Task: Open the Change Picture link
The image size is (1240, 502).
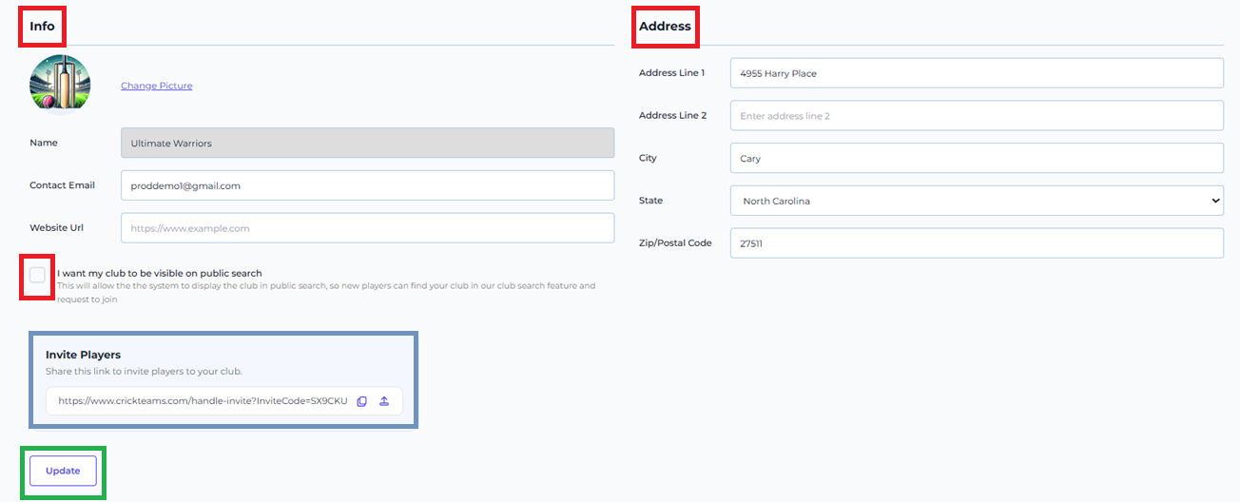Action: pyautogui.click(x=156, y=86)
